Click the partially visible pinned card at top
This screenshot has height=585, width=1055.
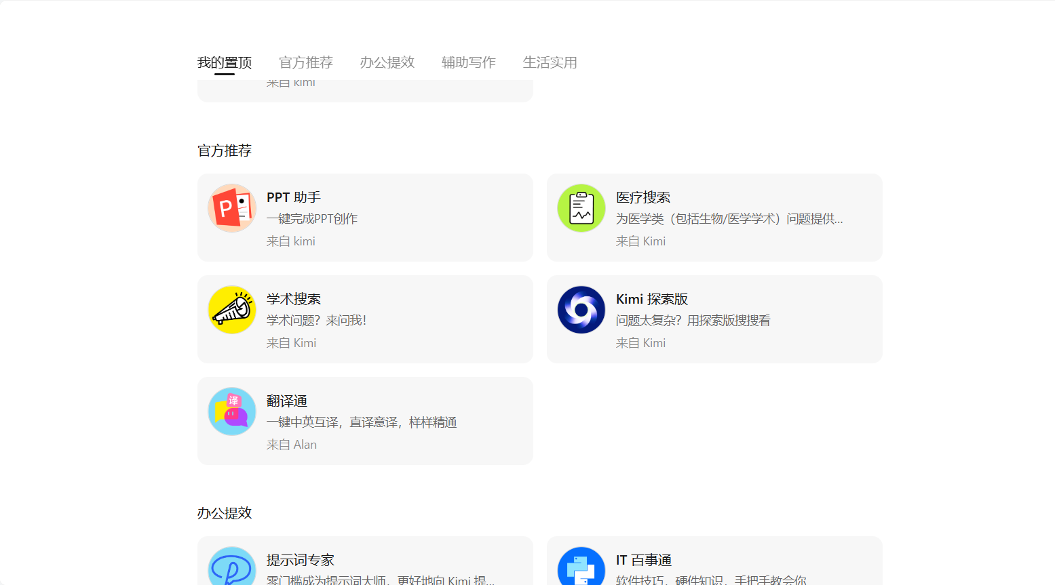click(x=365, y=92)
